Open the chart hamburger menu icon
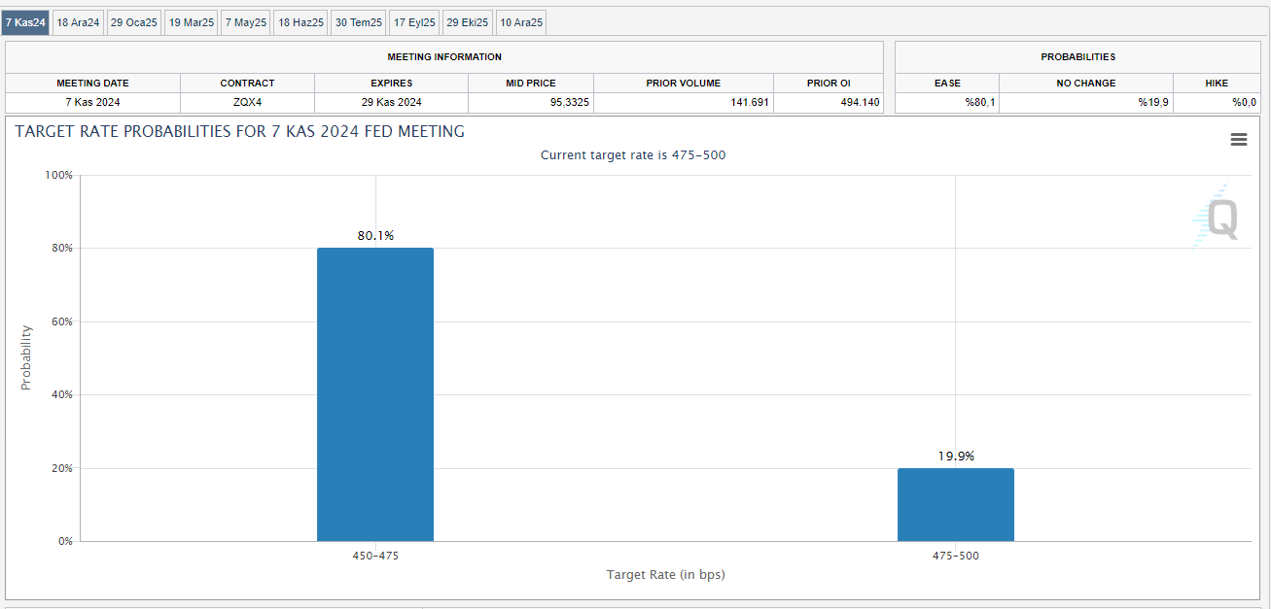Image resolution: width=1271 pixels, height=609 pixels. coord(1238,140)
